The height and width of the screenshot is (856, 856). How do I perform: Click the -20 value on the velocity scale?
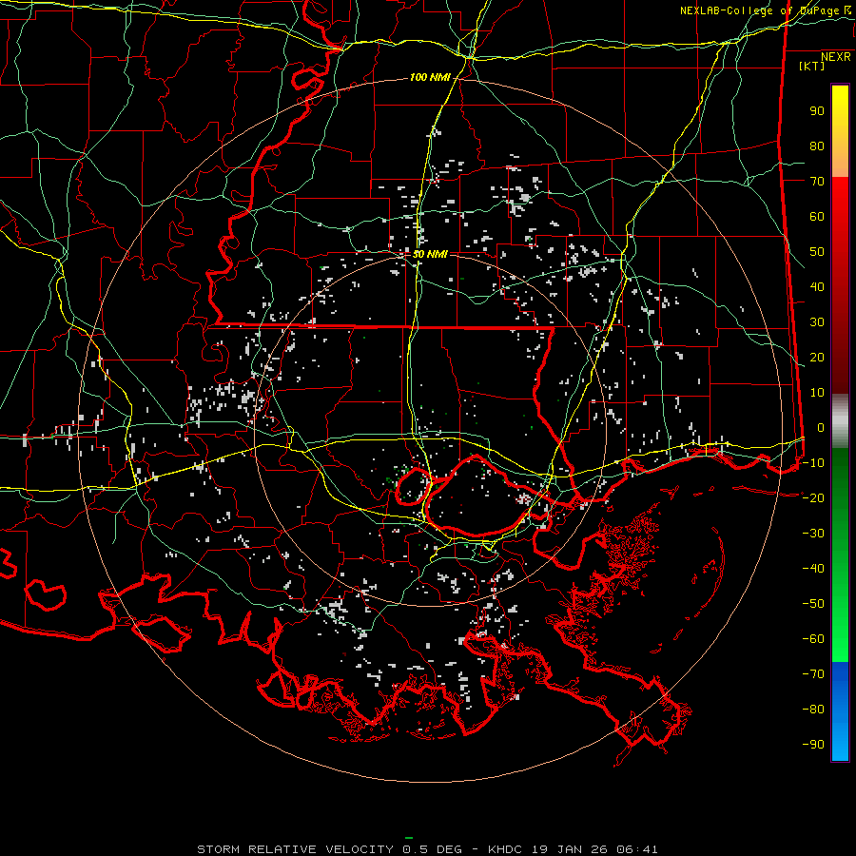point(813,497)
